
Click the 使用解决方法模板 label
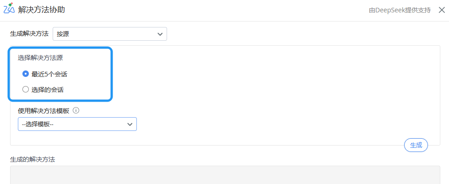coord(43,110)
